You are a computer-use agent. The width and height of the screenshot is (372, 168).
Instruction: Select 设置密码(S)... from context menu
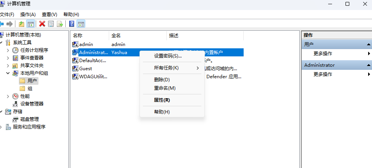(168, 56)
